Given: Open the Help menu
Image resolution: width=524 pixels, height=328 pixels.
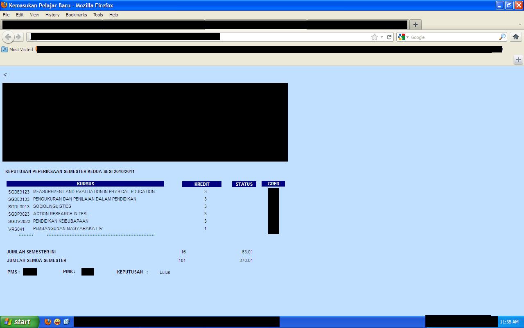Looking at the screenshot, I should click(x=113, y=15).
